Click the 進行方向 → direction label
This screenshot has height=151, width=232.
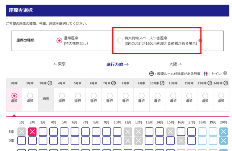click(x=117, y=64)
